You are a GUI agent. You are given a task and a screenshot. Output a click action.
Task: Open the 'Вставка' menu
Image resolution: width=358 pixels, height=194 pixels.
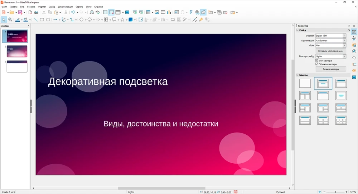point(31,7)
